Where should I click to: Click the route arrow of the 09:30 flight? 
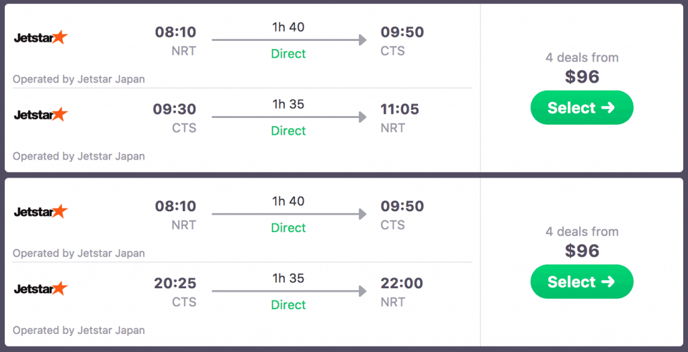289,117
